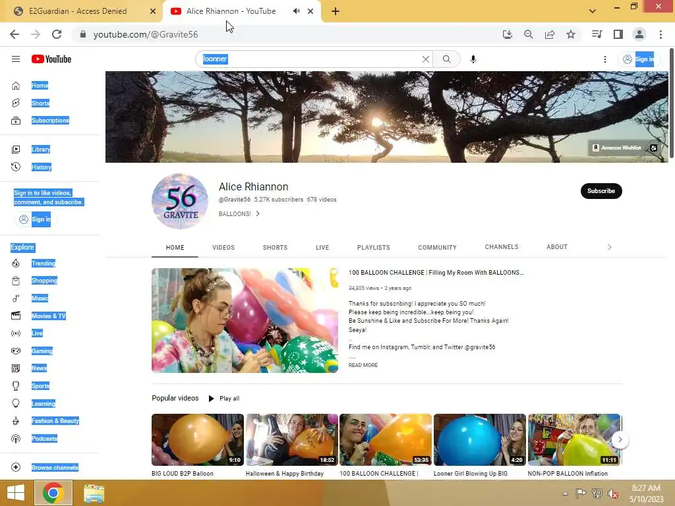Click the taskbar volume muted icon
This screenshot has width=675, height=506.
(x=612, y=493)
